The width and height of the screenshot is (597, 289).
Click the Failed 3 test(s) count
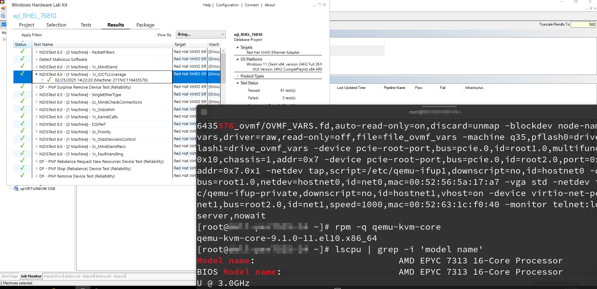(x=289, y=98)
